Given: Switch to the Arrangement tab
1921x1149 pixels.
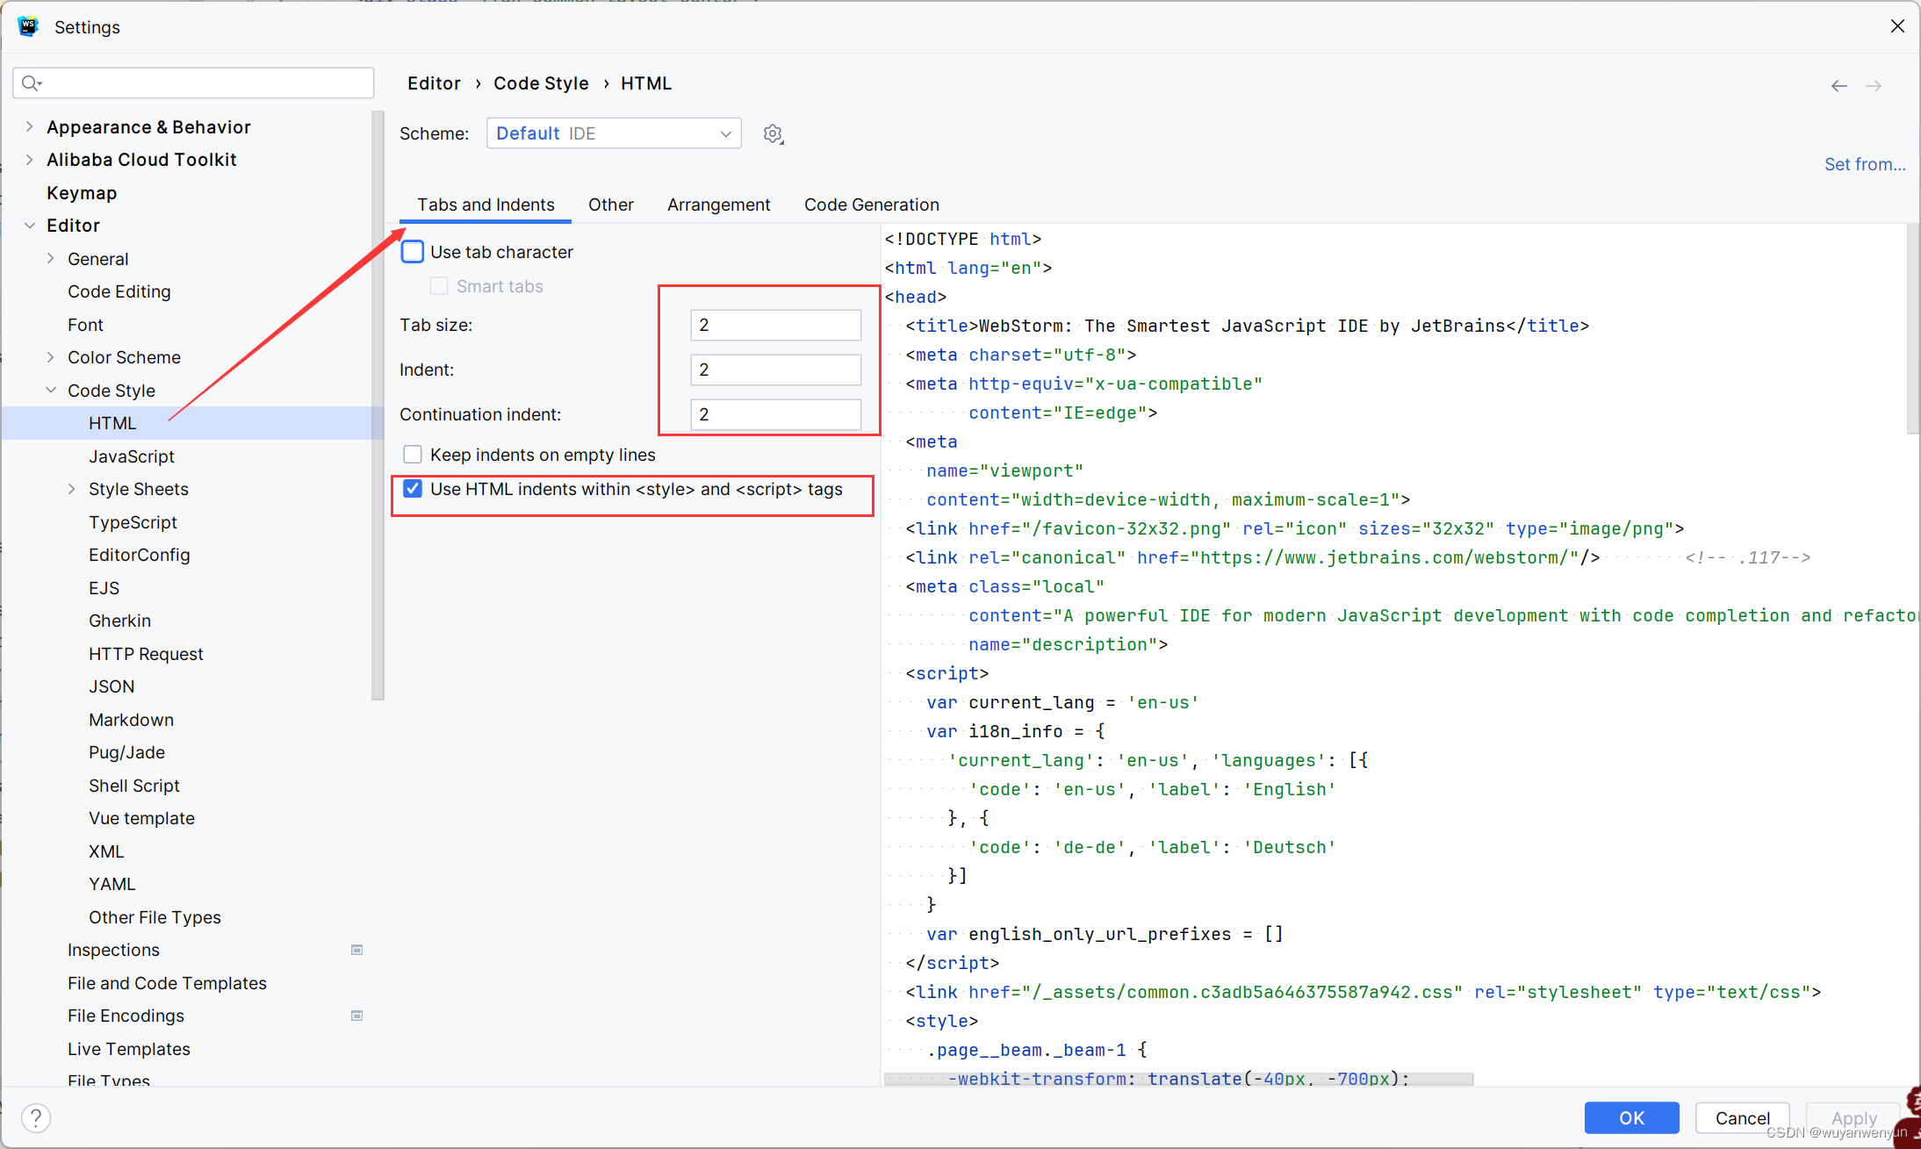Looking at the screenshot, I should (718, 205).
